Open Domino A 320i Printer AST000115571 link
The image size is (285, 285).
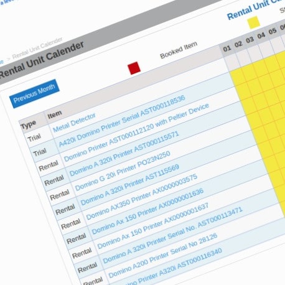pyautogui.click(x=124, y=154)
